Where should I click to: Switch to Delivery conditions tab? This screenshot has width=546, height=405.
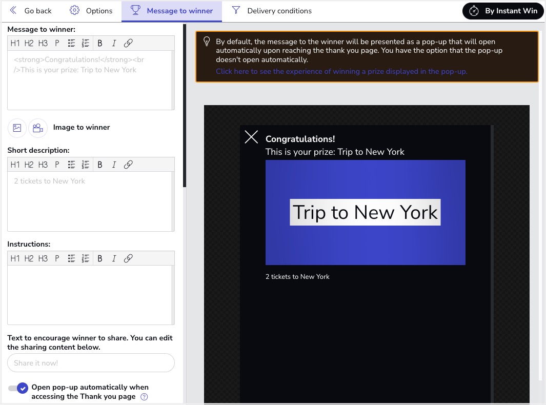click(272, 11)
